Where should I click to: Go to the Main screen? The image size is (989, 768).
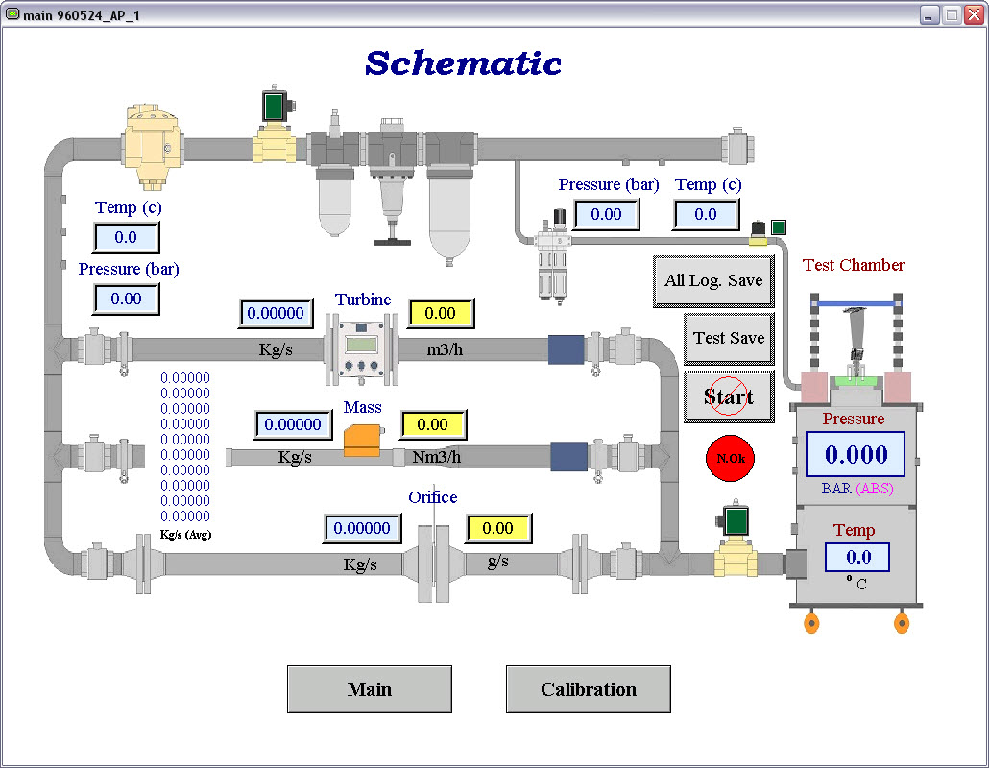pyautogui.click(x=370, y=689)
